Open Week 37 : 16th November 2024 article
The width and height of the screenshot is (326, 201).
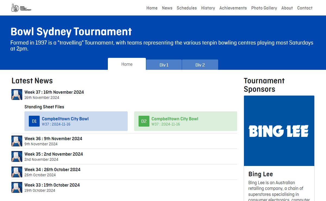(x=54, y=92)
